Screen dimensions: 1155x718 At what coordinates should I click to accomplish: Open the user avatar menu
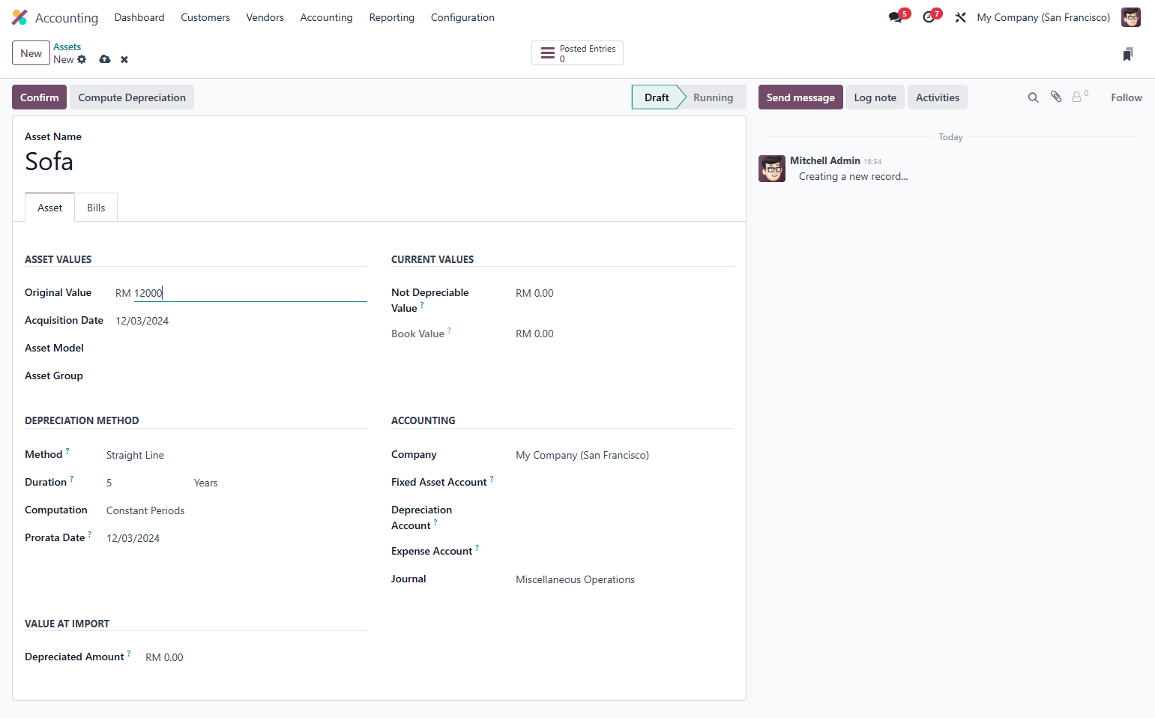click(x=1130, y=17)
